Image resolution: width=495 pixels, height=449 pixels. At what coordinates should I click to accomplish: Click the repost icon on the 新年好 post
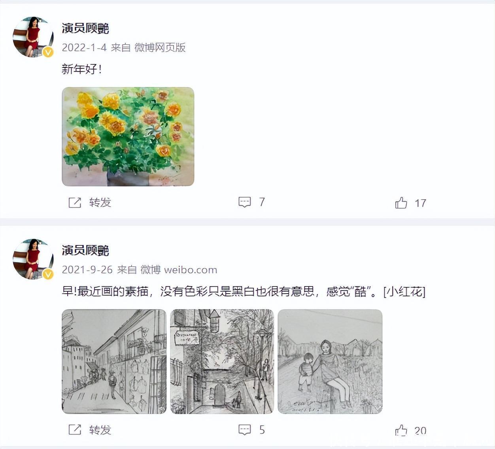point(75,203)
